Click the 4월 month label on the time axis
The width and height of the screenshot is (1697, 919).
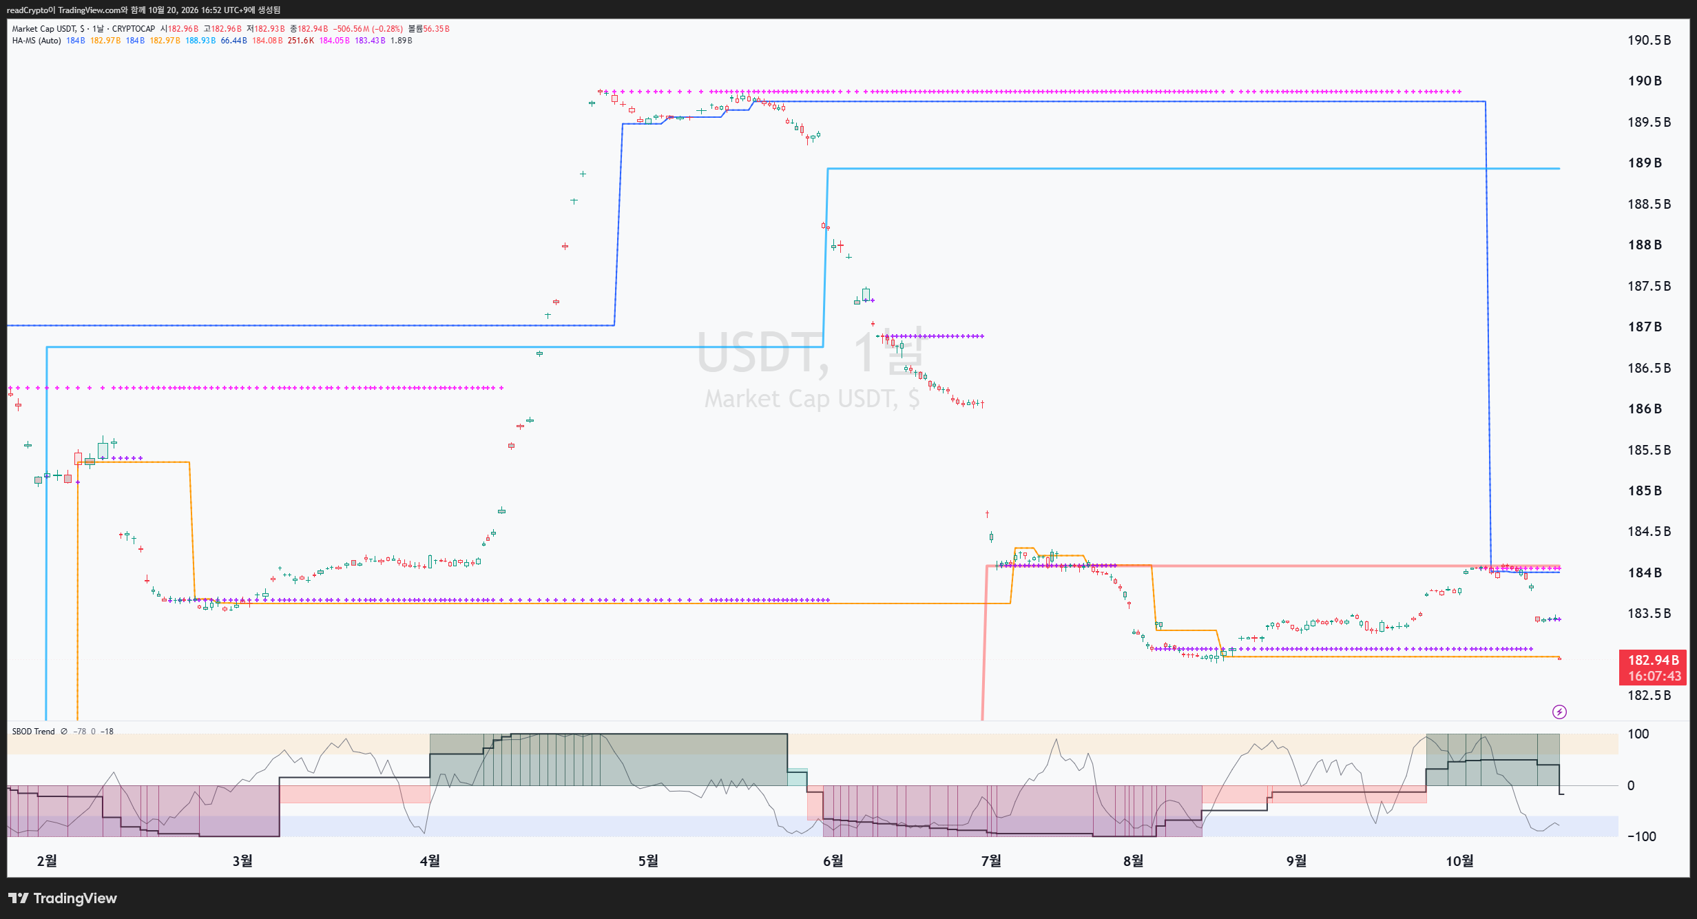(430, 860)
